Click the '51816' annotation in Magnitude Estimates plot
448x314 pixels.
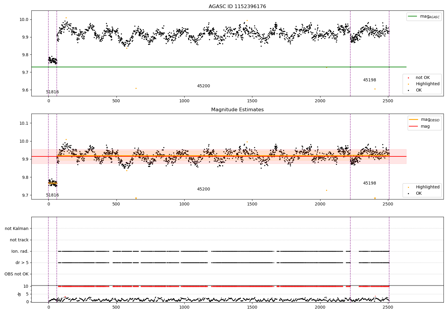(53, 195)
